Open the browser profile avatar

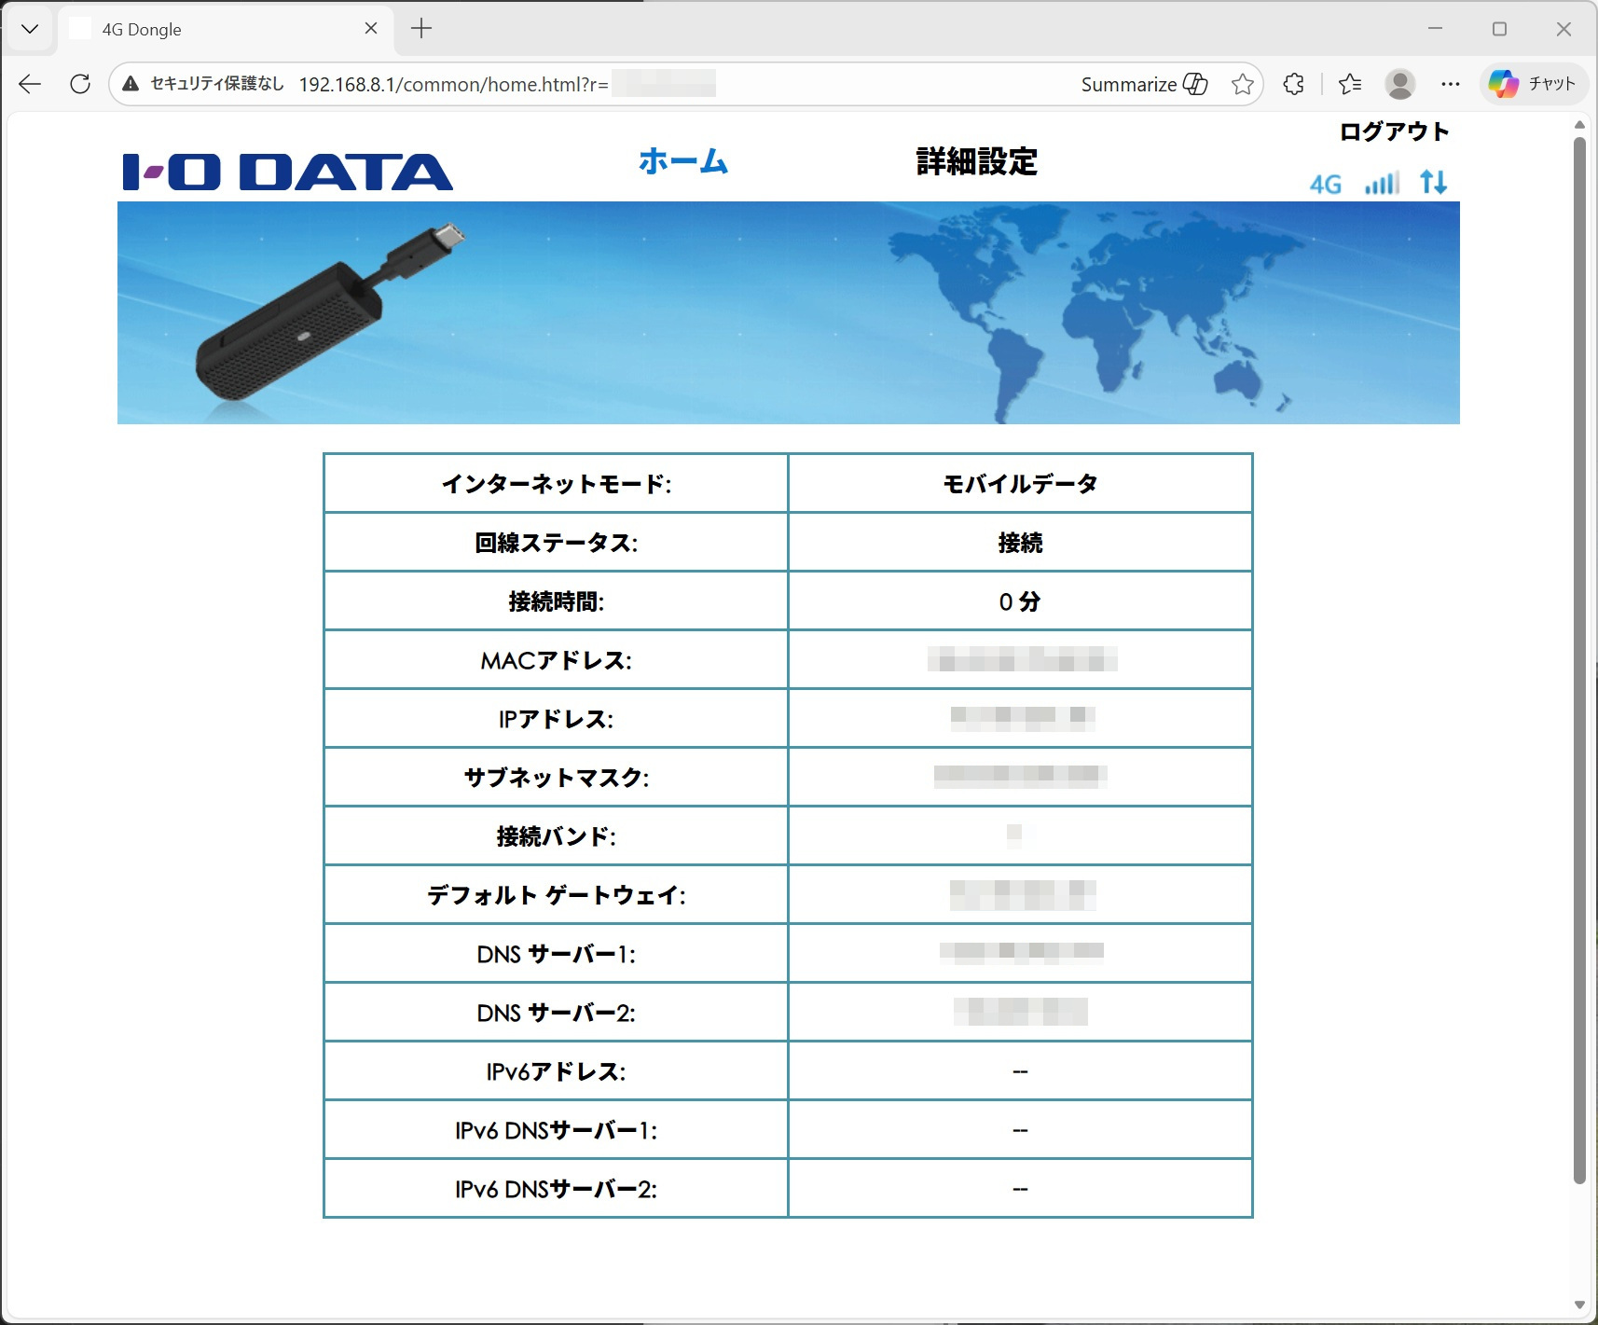coord(1399,84)
